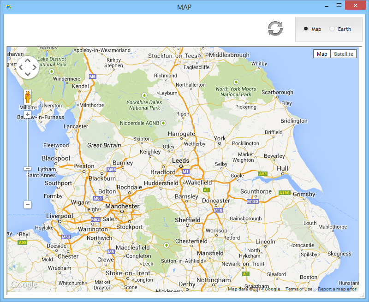The width and height of the screenshot is (369, 302).
Task: Click the Grimsby label
Action: pos(304,194)
